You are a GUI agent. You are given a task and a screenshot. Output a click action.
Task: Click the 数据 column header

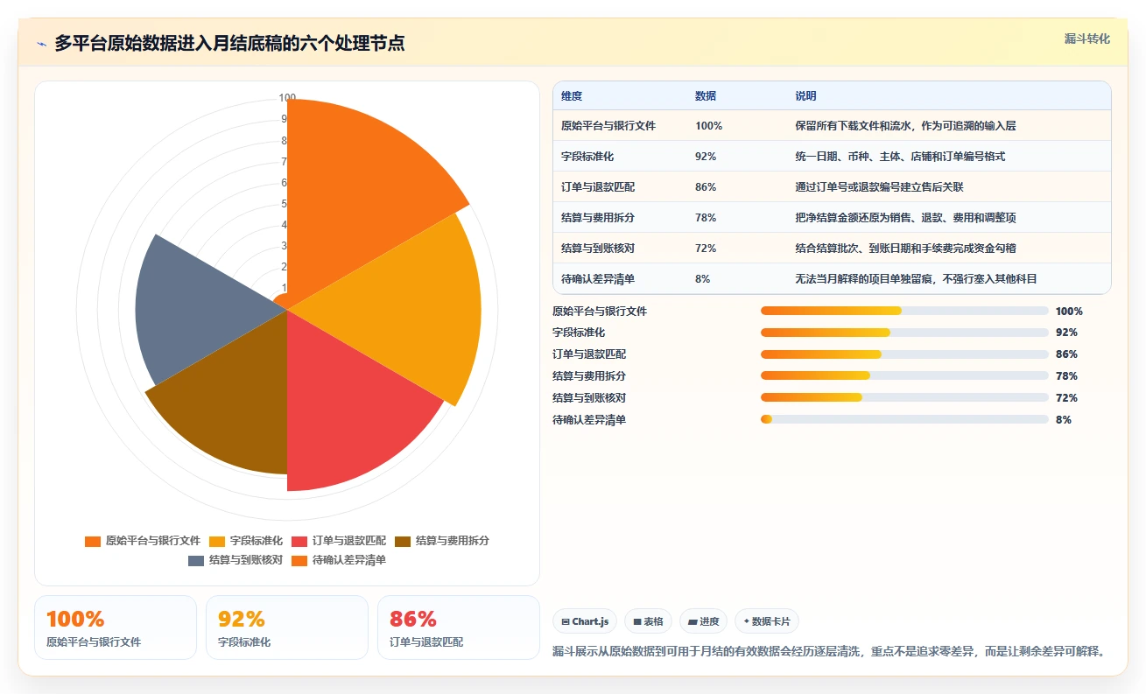pos(706,95)
